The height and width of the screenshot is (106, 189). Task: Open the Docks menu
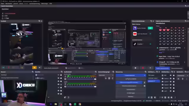point(21,4)
